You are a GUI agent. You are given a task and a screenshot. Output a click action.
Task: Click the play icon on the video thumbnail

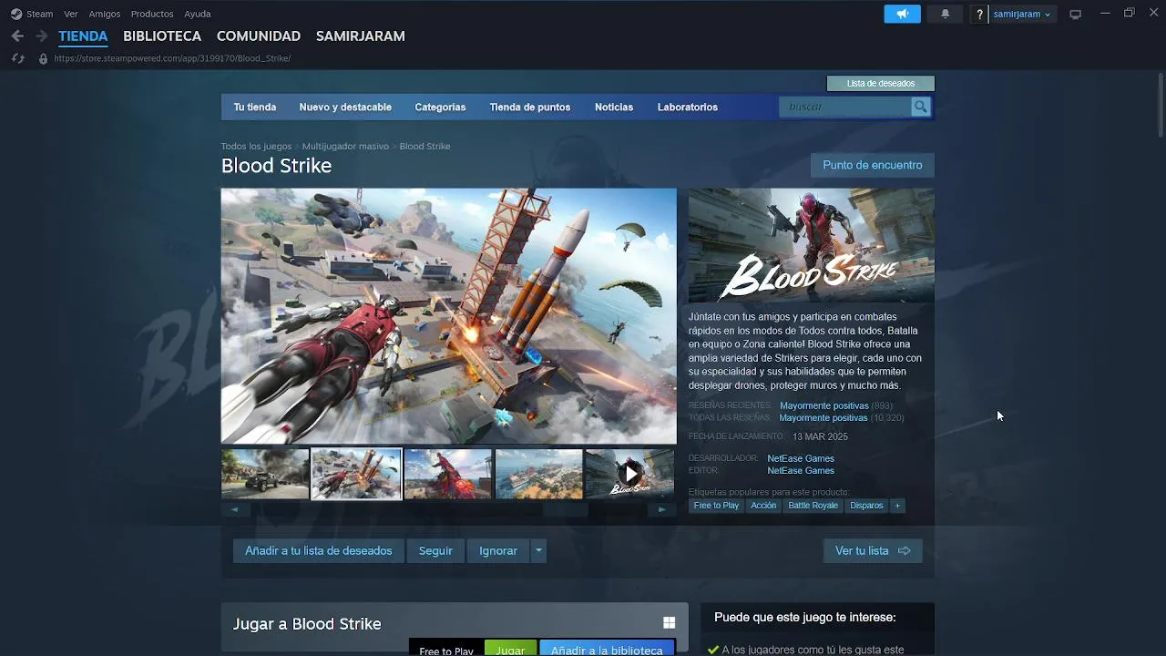tap(630, 474)
